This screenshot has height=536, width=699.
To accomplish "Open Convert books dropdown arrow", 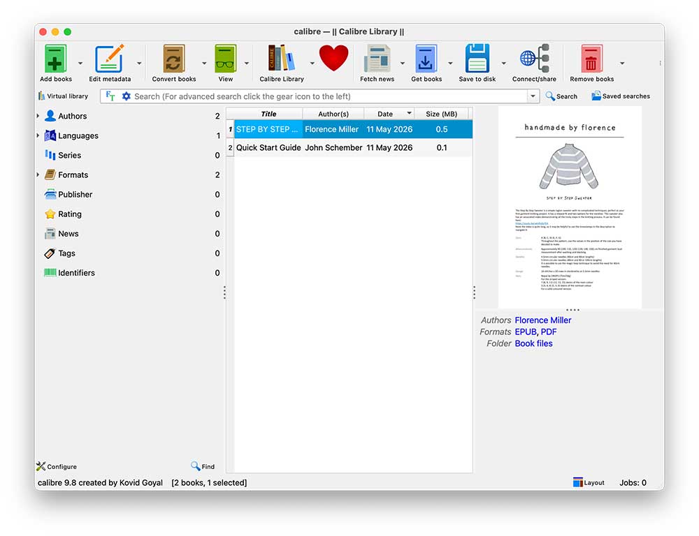I will click(204, 64).
